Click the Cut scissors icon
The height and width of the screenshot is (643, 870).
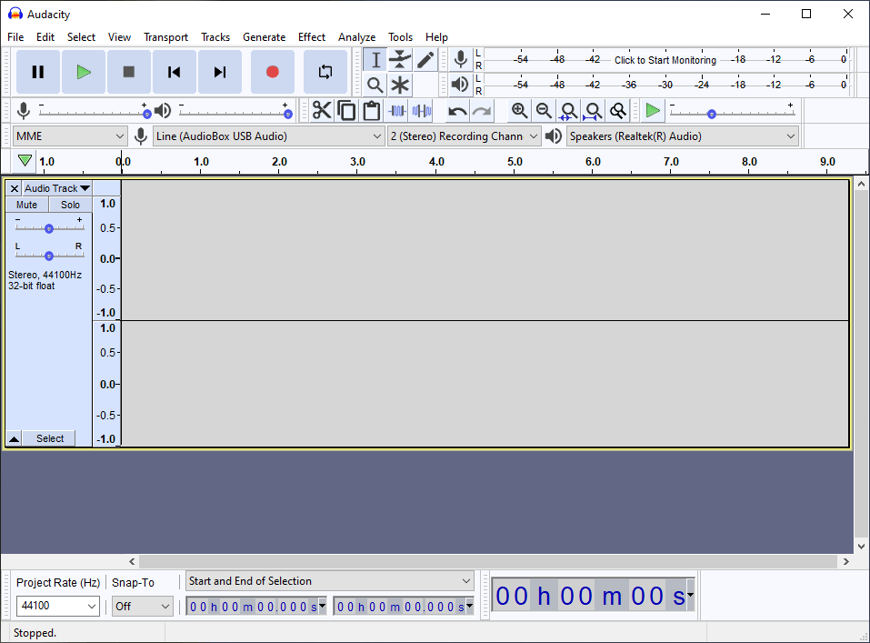click(x=322, y=111)
